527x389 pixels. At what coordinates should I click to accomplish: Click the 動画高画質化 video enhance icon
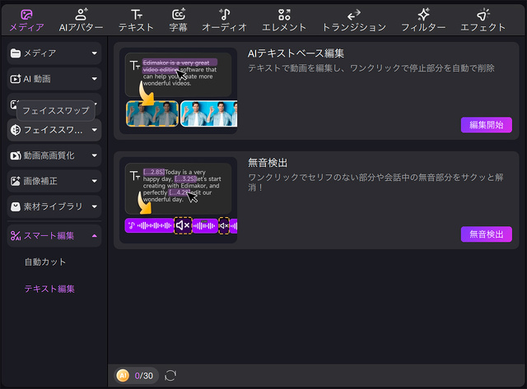[x=16, y=155]
